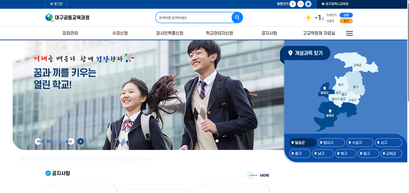Expand the 공지사항 navigation menu

(269, 33)
